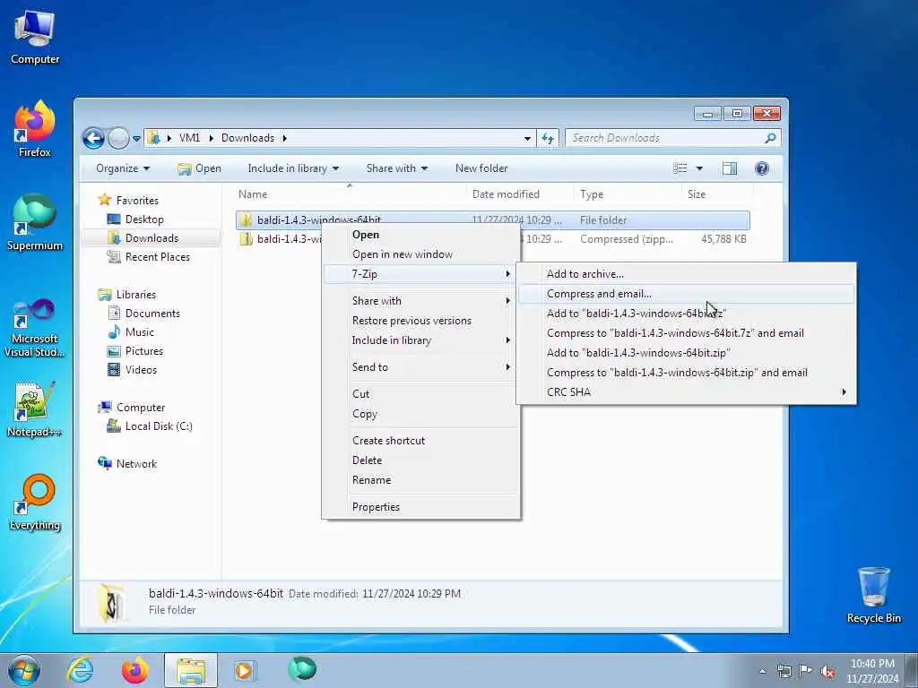Launch Notepad++ from the desktop
The image size is (918, 688).
click(35, 409)
